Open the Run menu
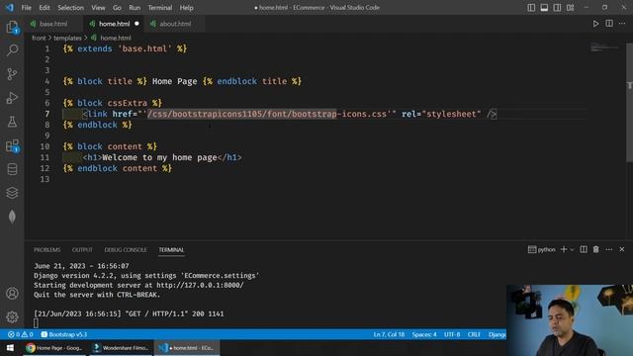Viewport: 633px width, 356px height. pyautogui.click(x=135, y=8)
